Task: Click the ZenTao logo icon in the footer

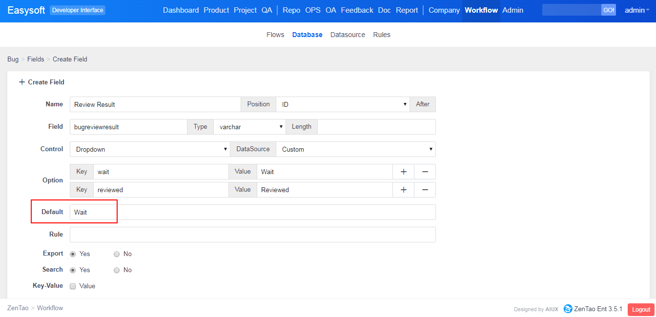Action: (x=568, y=309)
